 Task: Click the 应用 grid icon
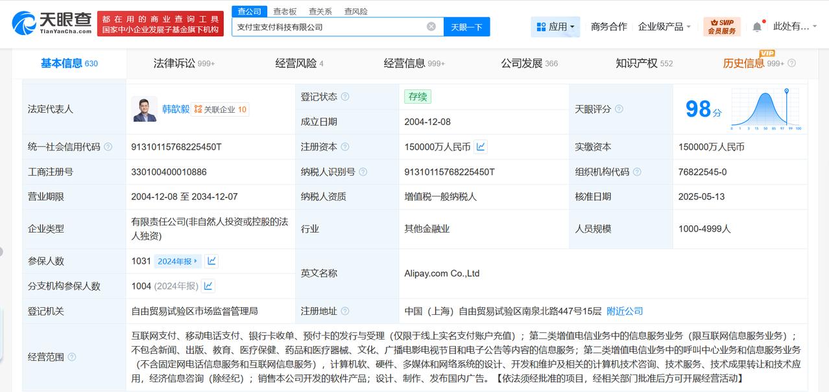coord(541,27)
